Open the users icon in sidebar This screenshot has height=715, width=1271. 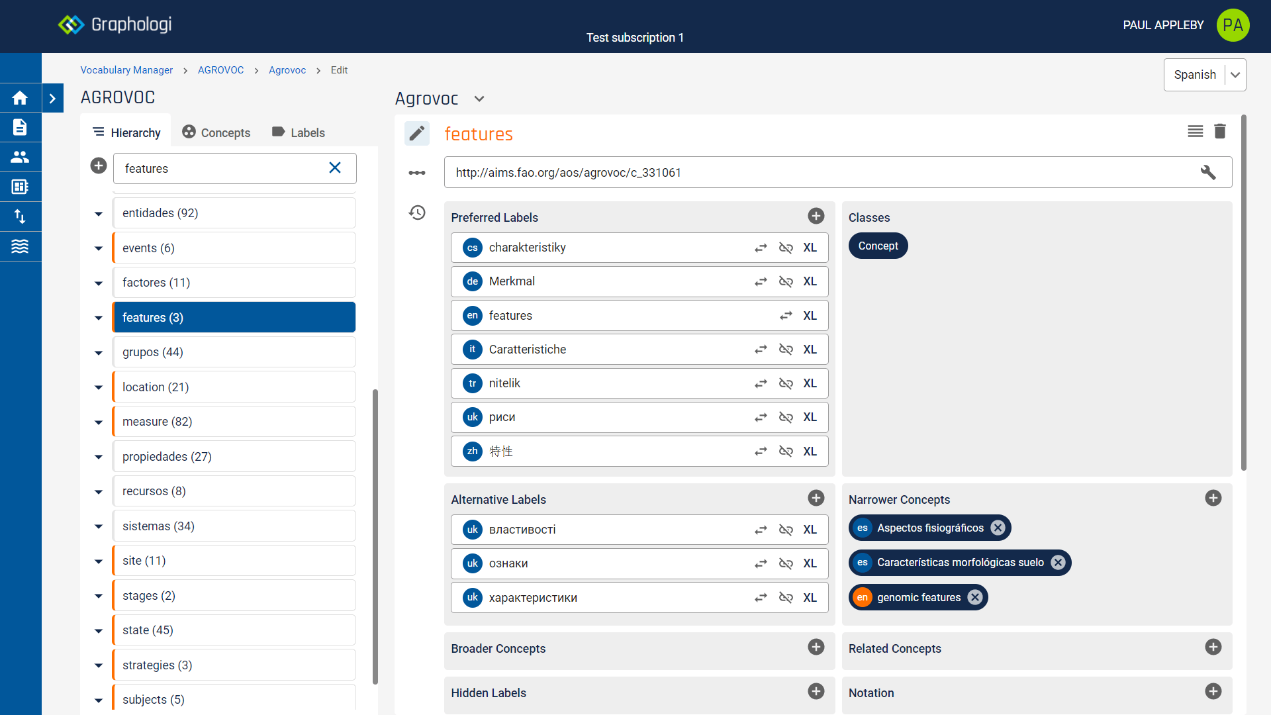point(20,157)
